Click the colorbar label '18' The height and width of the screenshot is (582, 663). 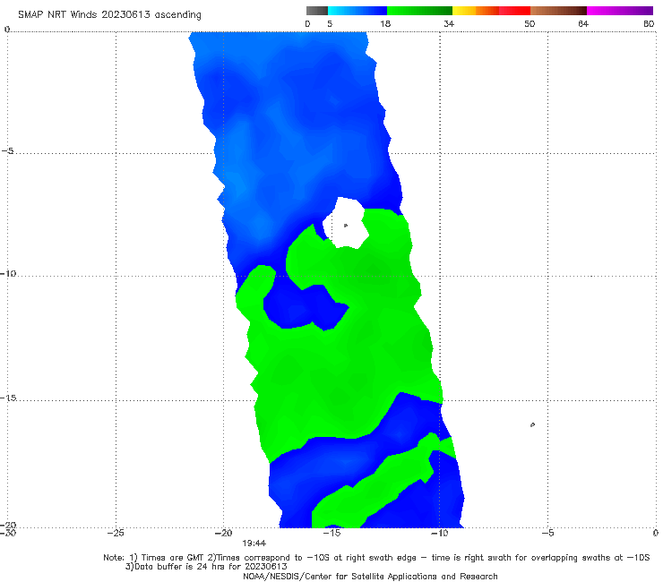click(385, 24)
